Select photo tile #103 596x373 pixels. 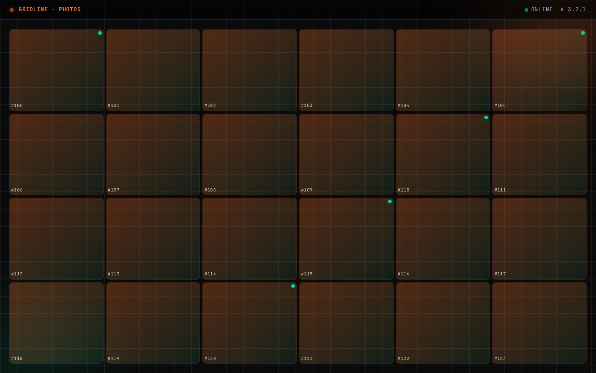click(x=346, y=70)
